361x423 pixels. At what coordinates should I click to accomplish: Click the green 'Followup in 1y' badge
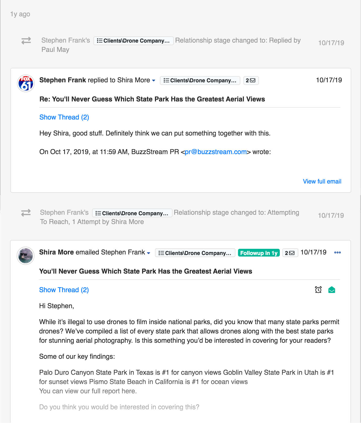[x=259, y=253]
